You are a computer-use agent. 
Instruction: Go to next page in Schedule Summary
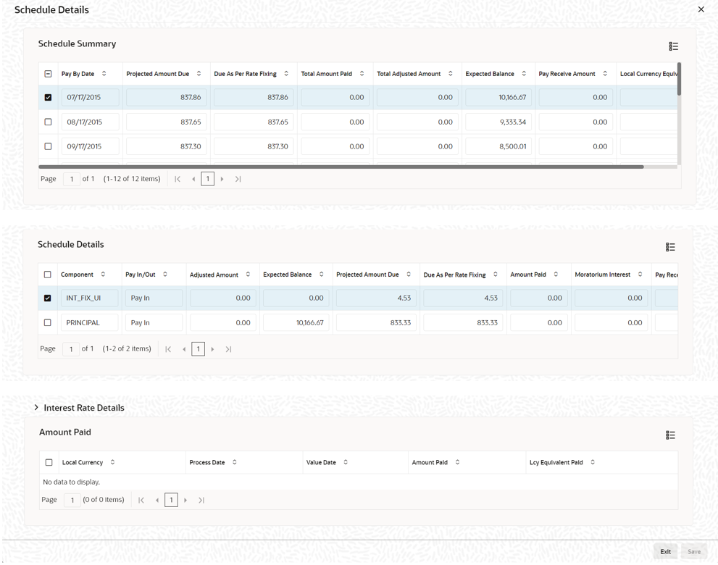222,179
